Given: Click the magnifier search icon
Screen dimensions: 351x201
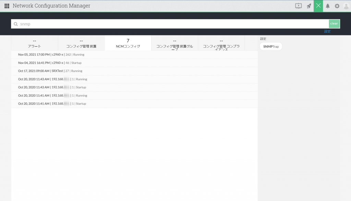Looking at the screenshot, I should coord(16,24).
